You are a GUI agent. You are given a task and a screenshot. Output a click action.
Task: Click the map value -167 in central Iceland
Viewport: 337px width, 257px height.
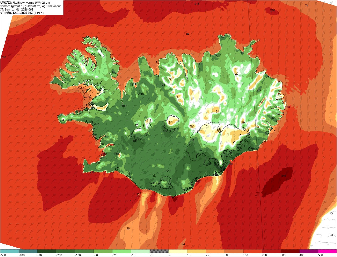point(165,131)
